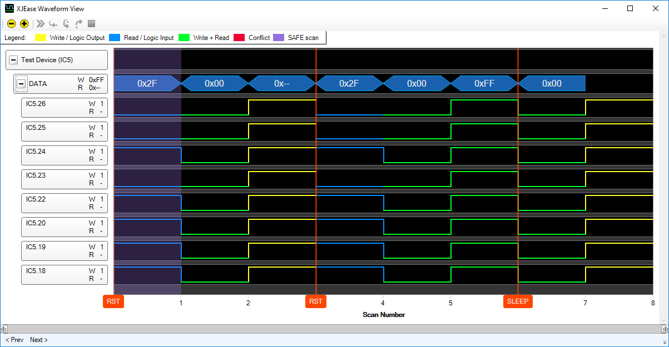Click scan number 4 on the axis
The width and height of the screenshot is (669, 347).
click(x=383, y=303)
